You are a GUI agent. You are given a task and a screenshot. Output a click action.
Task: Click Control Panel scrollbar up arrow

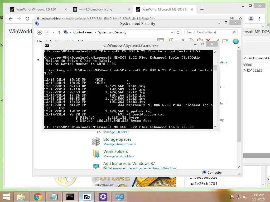click(239, 48)
